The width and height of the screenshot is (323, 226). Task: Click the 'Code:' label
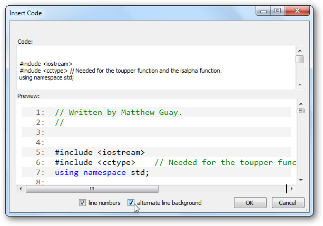(x=25, y=42)
